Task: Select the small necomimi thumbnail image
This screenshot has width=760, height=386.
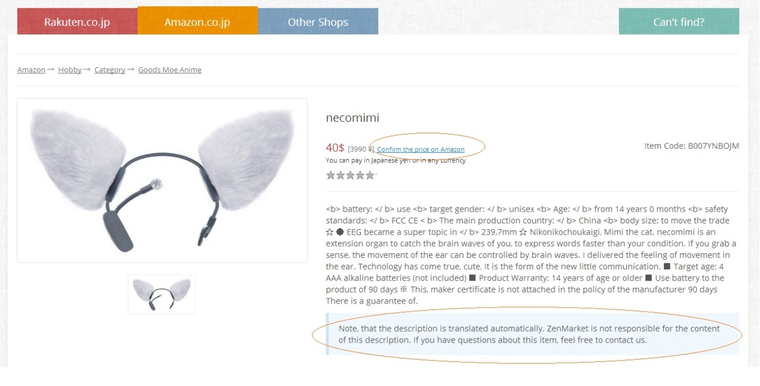Action: point(162,295)
